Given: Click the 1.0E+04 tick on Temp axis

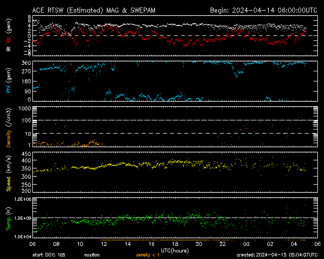Looking at the screenshot, I should [23, 237].
